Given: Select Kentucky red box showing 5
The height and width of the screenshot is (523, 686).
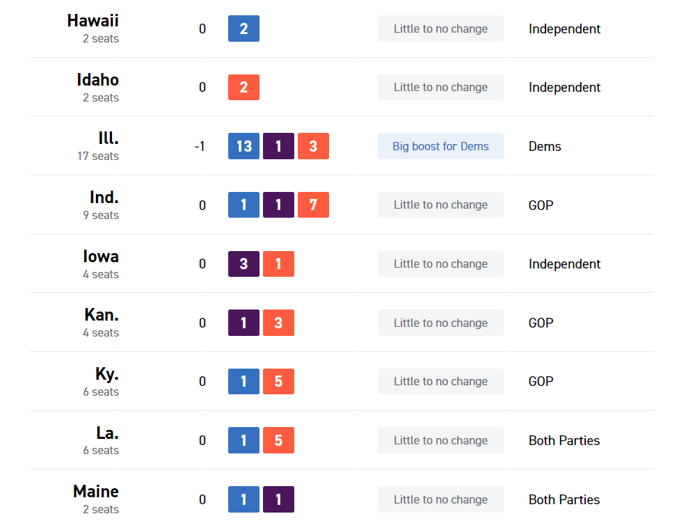Looking at the screenshot, I should (x=278, y=382).
